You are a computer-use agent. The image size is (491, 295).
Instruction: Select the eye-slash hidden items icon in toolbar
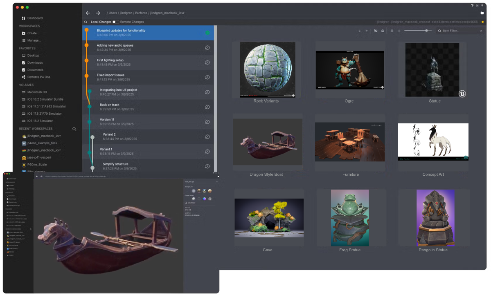coord(375,31)
